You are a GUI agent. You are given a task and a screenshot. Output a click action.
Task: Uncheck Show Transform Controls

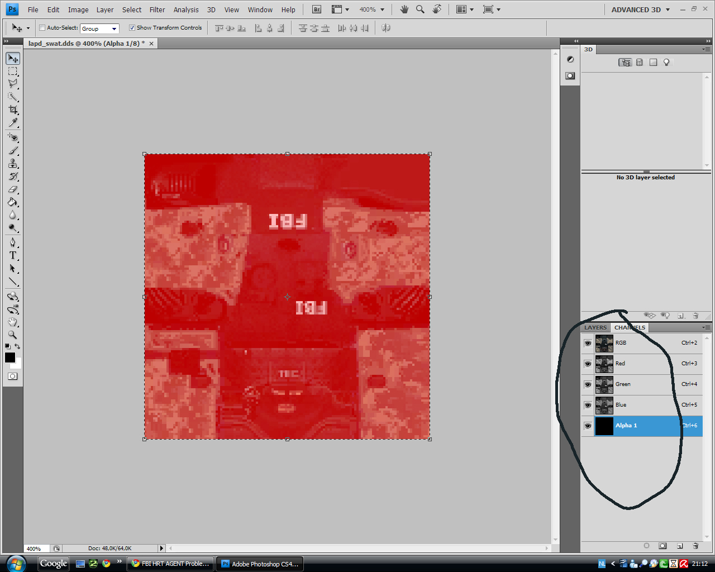[132, 27]
